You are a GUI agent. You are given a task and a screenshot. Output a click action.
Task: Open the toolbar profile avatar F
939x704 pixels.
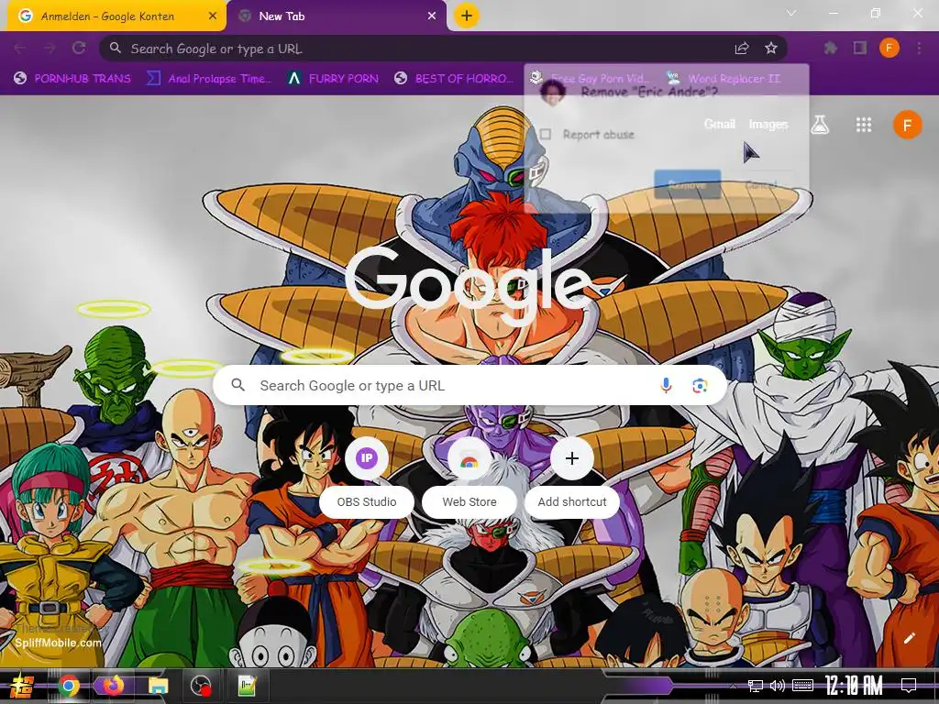[889, 48]
